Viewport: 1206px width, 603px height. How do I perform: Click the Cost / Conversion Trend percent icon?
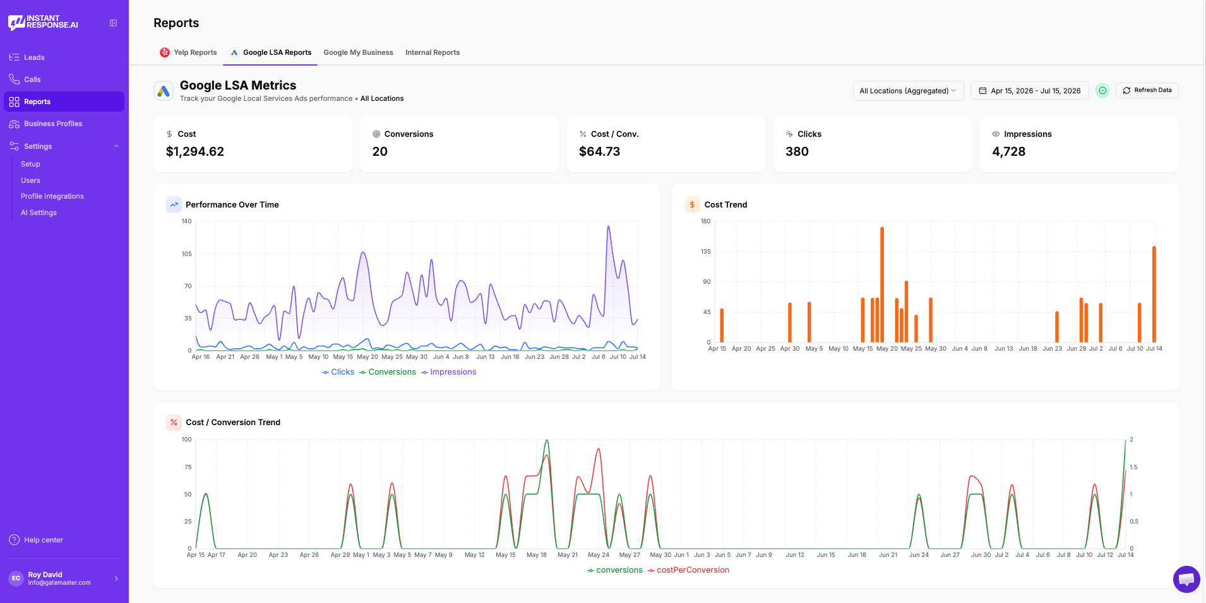click(x=174, y=423)
